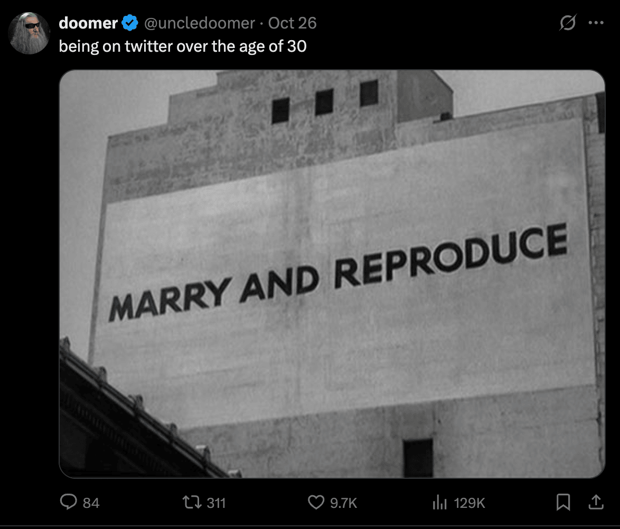The height and width of the screenshot is (529, 620).
Task: Click the 311 reposts count
Action: [215, 503]
